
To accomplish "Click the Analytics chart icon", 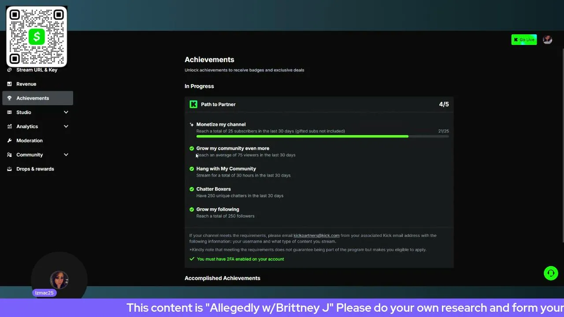I will click(9, 126).
